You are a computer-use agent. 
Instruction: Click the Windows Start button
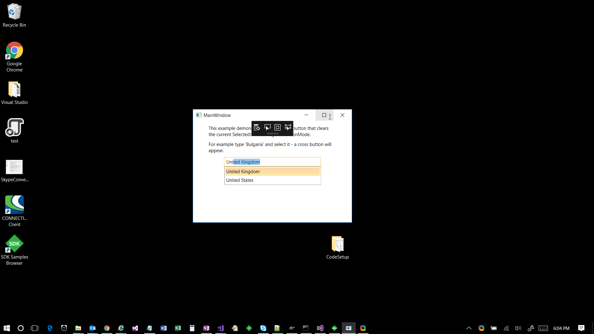tap(7, 328)
